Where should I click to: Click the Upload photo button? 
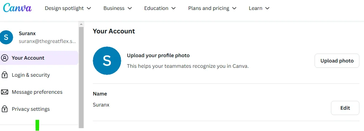[337, 61]
